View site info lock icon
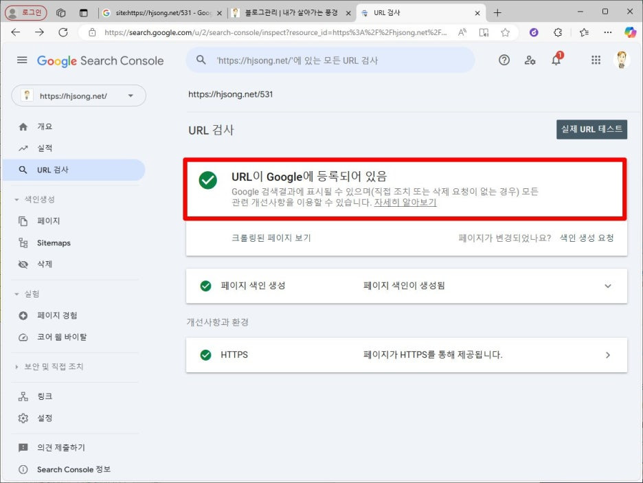 [x=92, y=32]
